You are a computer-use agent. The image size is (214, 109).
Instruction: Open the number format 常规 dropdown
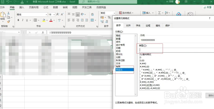pos(114,13)
